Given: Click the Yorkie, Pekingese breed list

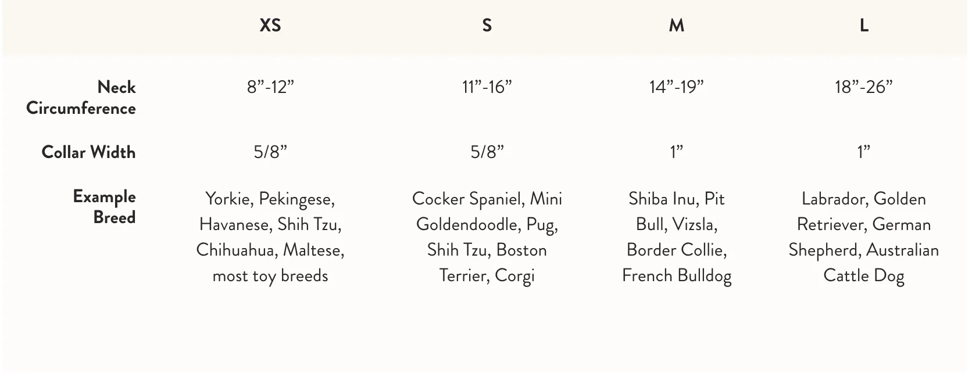Looking at the screenshot, I should click(270, 237).
